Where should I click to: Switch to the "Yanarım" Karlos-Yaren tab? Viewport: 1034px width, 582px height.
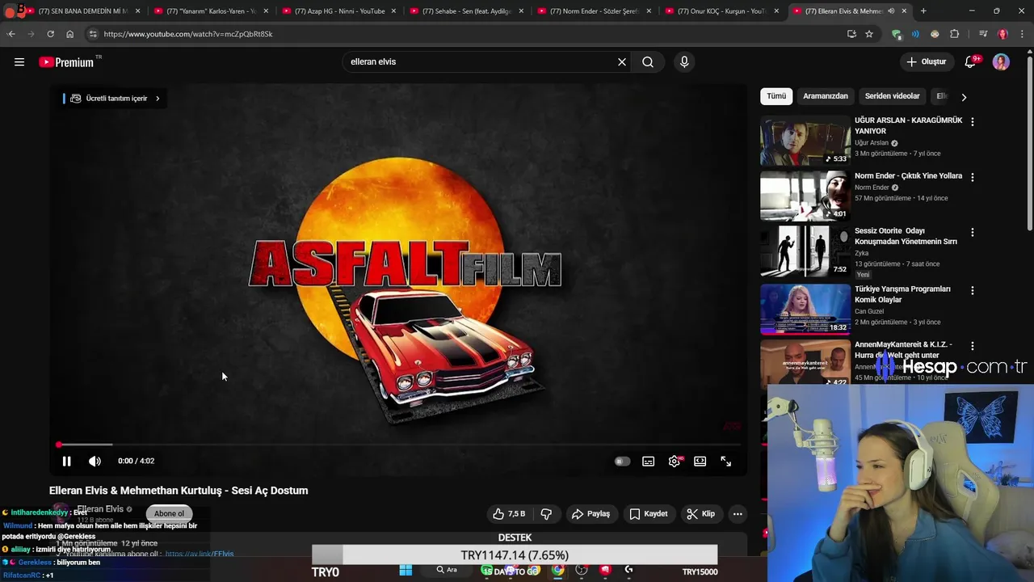(x=211, y=11)
